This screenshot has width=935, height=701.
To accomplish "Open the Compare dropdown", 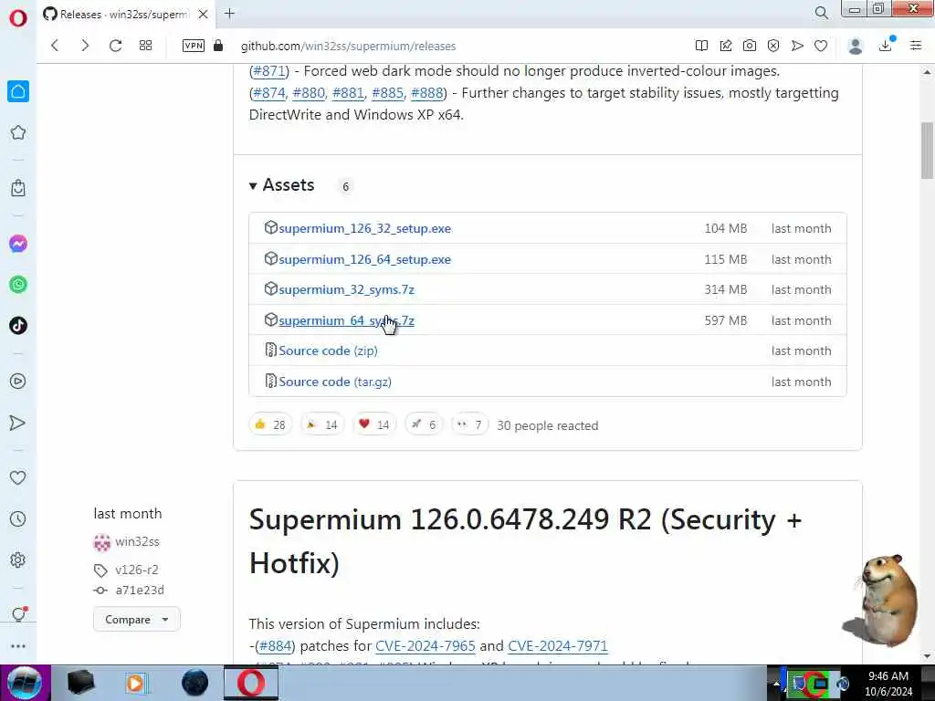I will point(137,620).
